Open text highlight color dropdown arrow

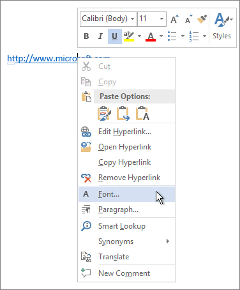tap(140, 36)
